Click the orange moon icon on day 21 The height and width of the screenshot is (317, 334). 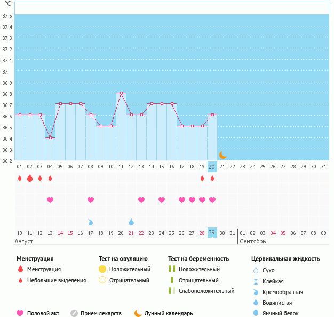click(222, 155)
